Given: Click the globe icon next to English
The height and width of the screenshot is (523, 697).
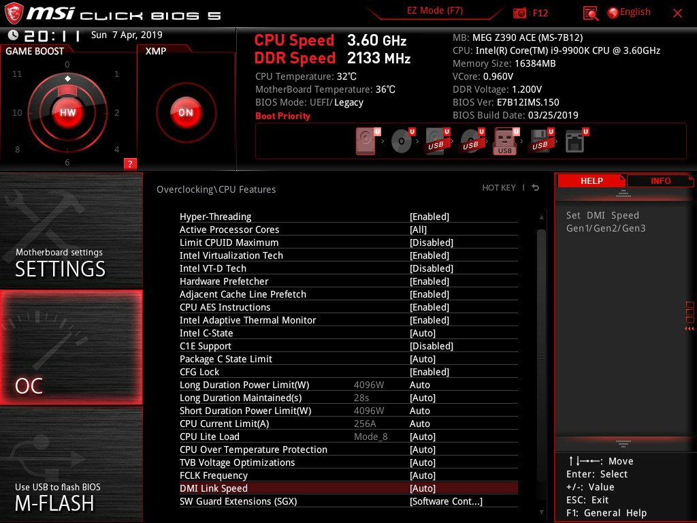Looking at the screenshot, I should point(613,13).
